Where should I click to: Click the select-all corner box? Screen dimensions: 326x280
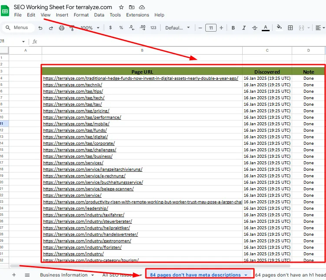(x=4, y=50)
